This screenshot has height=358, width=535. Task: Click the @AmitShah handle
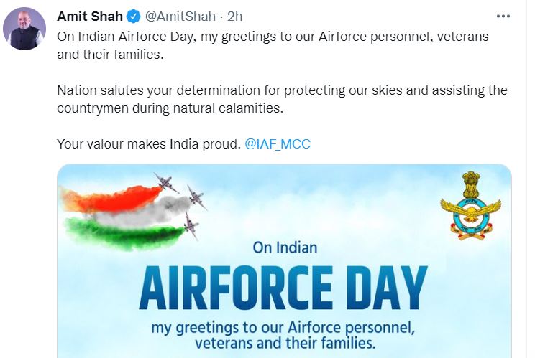click(x=178, y=17)
